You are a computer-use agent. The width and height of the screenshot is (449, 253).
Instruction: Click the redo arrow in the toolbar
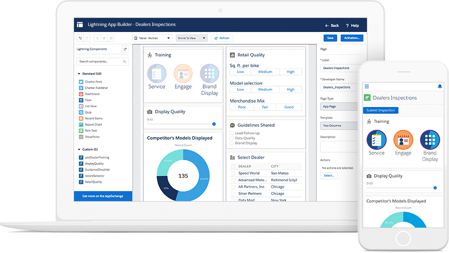coord(87,38)
